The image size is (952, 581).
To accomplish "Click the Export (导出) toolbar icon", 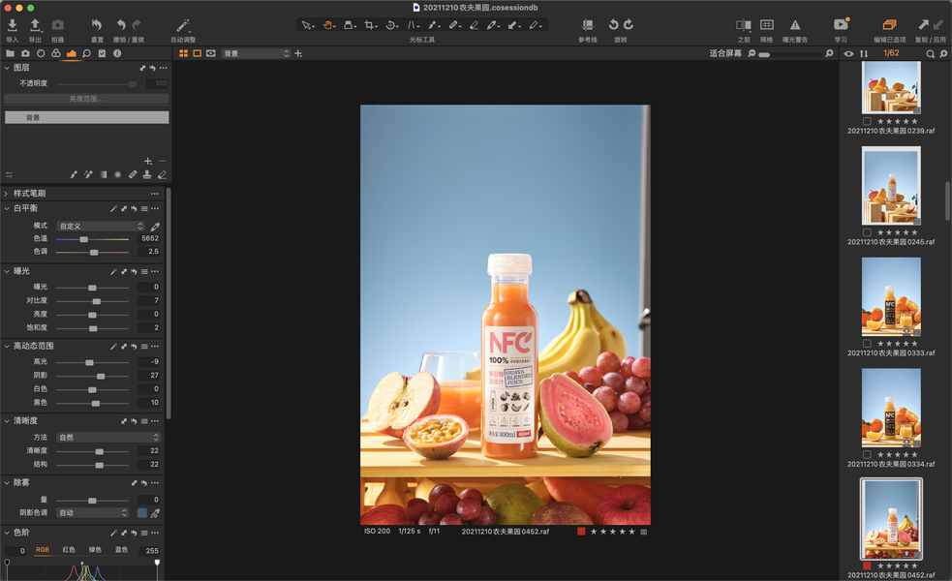I will pyautogui.click(x=35, y=25).
